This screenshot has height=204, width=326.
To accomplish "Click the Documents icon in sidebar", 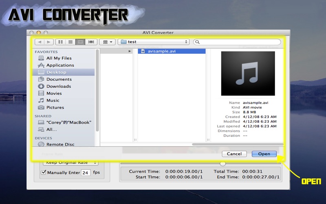I will [41, 79].
